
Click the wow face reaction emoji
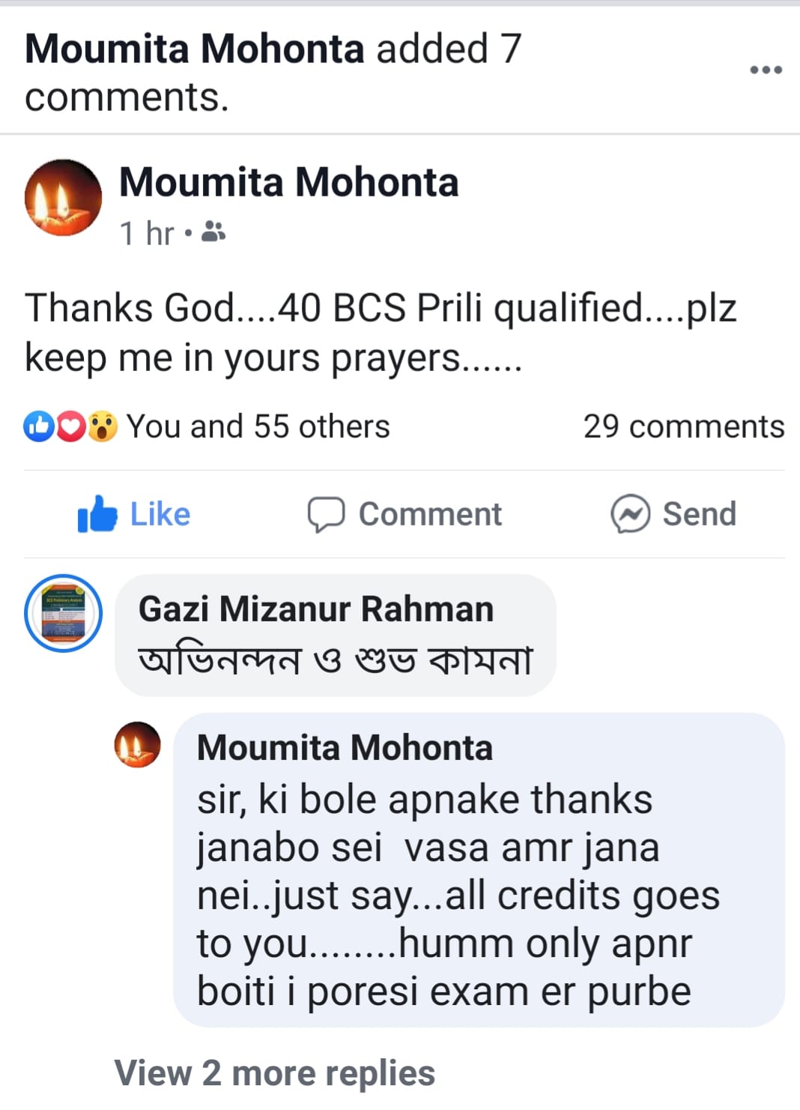(102, 426)
